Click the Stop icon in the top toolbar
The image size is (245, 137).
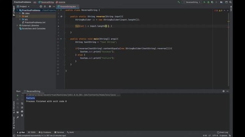[x=216, y=2]
